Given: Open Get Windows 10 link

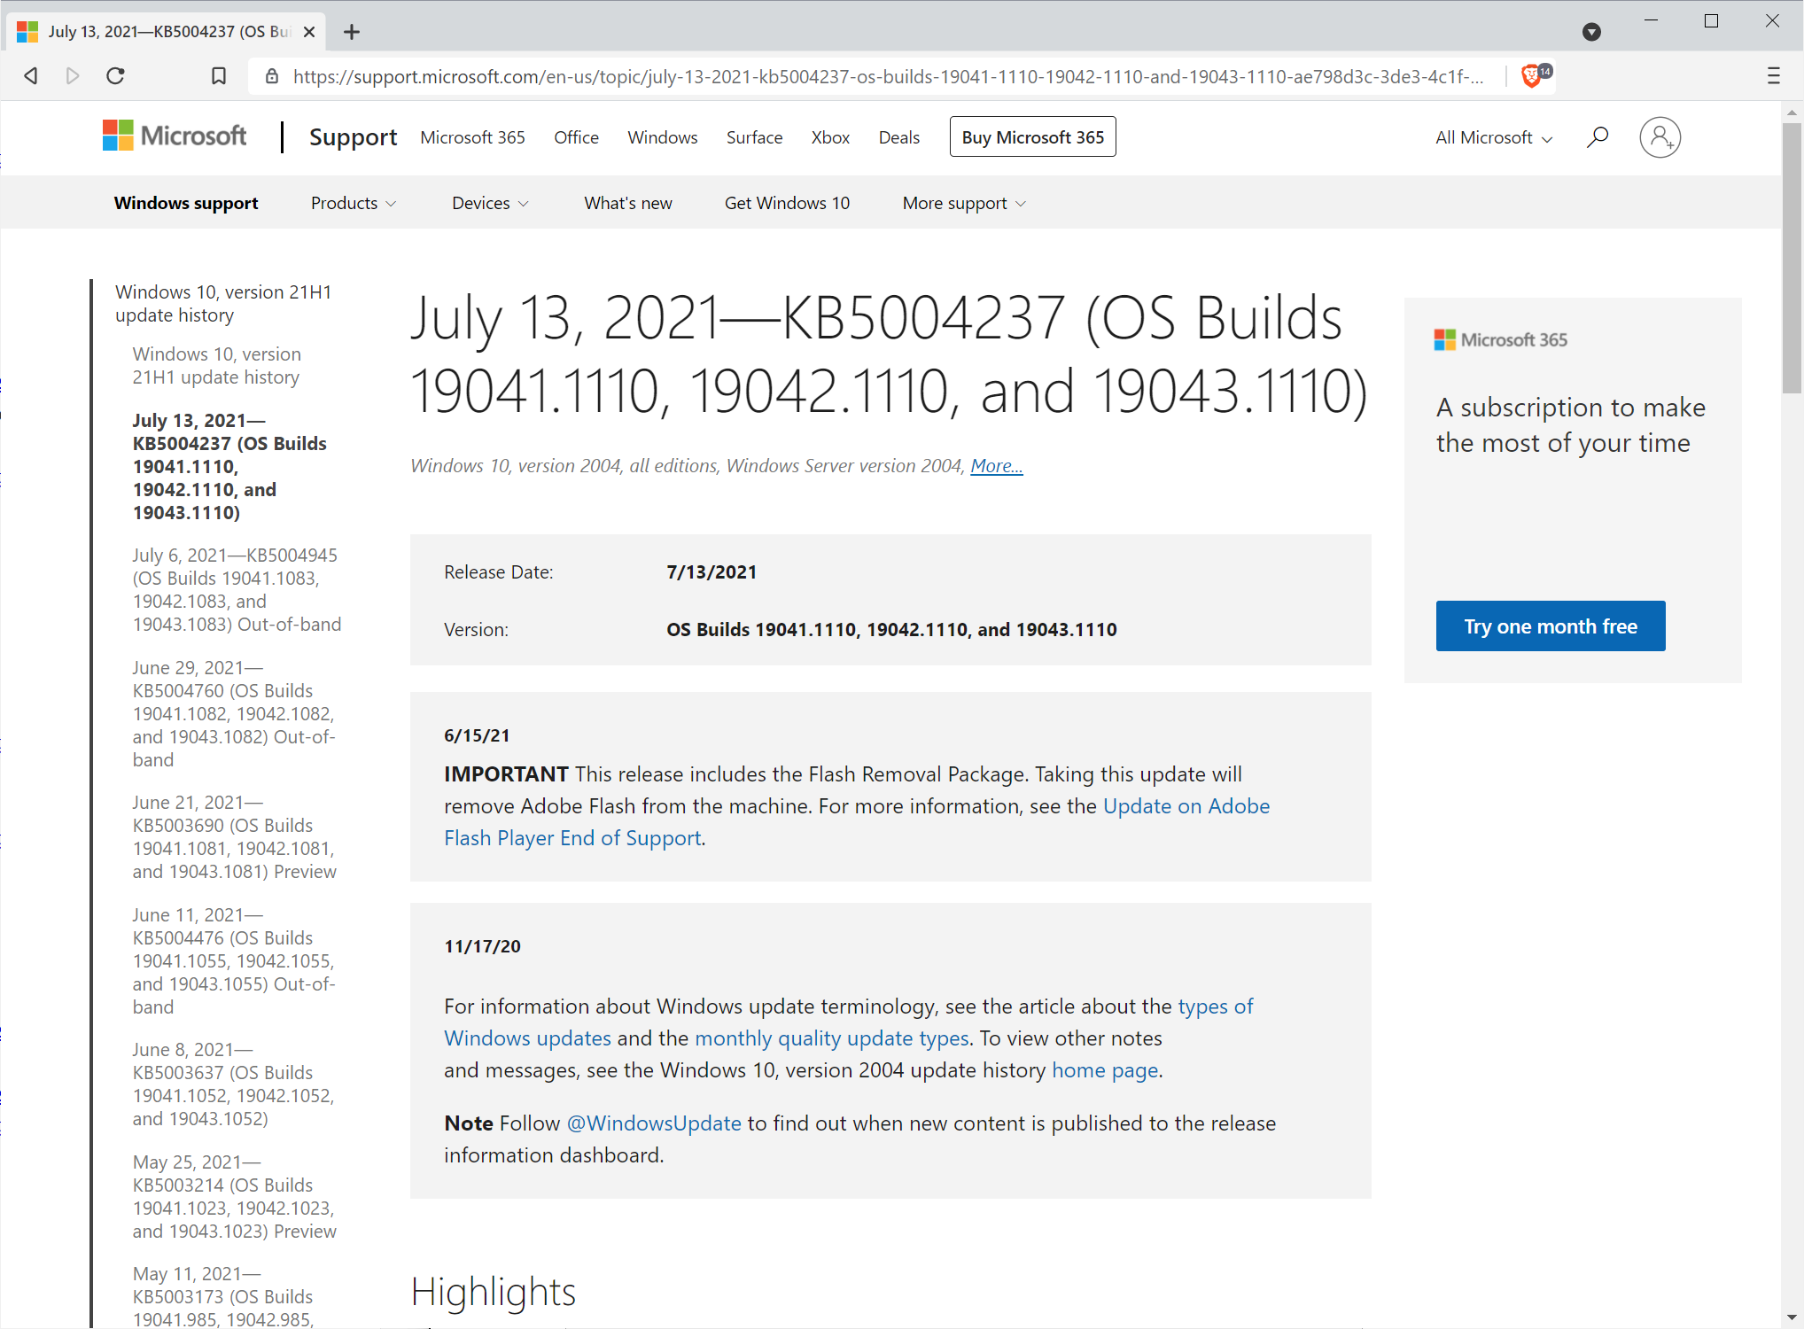Looking at the screenshot, I should 787,204.
